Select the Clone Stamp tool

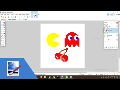click(2, 40)
